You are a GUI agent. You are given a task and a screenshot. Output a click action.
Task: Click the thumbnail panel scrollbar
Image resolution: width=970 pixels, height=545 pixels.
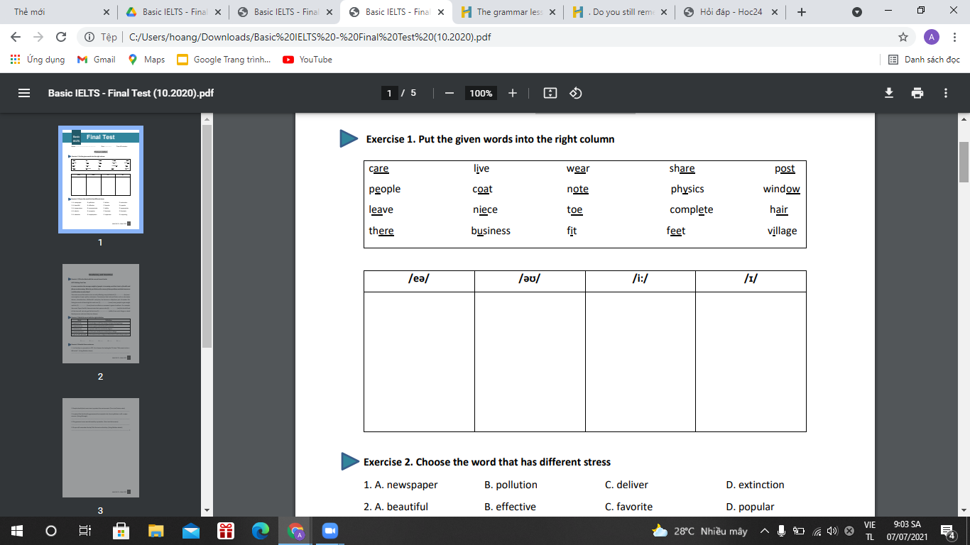207,237
